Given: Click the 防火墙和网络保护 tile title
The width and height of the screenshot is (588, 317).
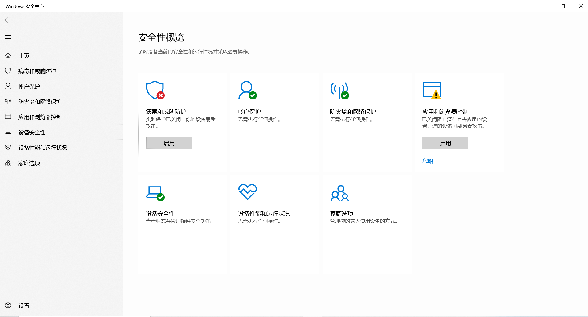Looking at the screenshot, I should [353, 112].
